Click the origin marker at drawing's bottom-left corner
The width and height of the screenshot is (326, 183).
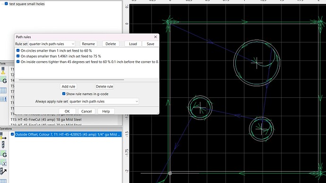click(x=170, y=173)
